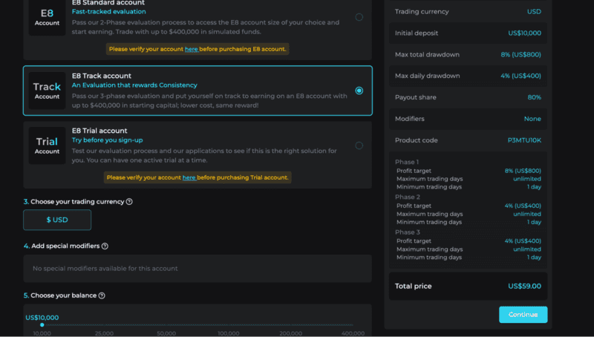Screen dimensions: 594x337
Task: Select the E8 Standard account radio button
Action: [x=359, y=17]
